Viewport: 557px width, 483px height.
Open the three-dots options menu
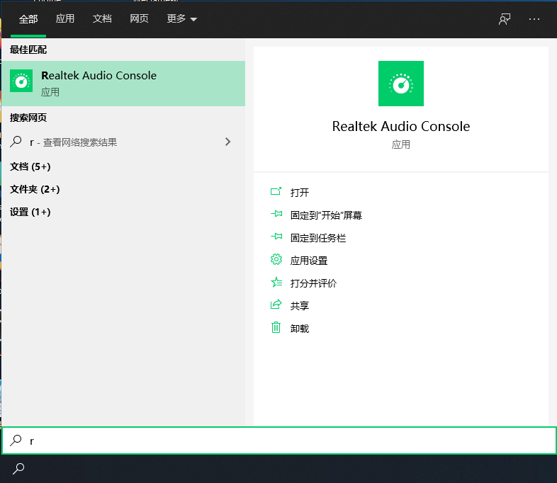[x=534, y=19]
